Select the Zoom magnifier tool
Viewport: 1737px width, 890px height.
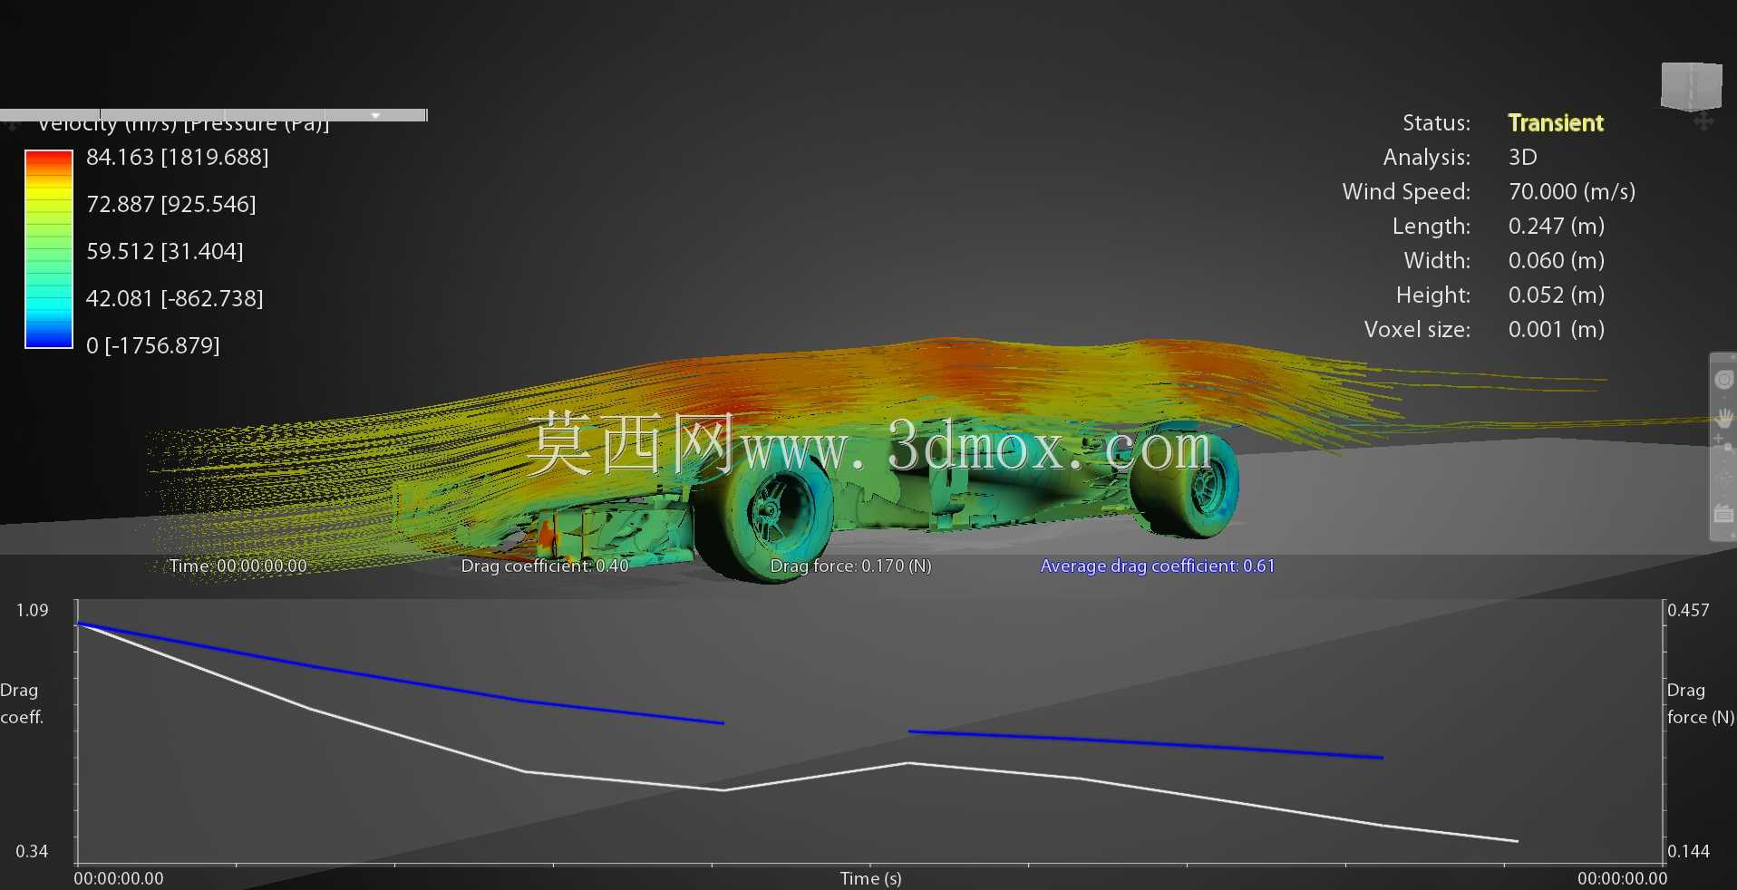coord(1723,443)
